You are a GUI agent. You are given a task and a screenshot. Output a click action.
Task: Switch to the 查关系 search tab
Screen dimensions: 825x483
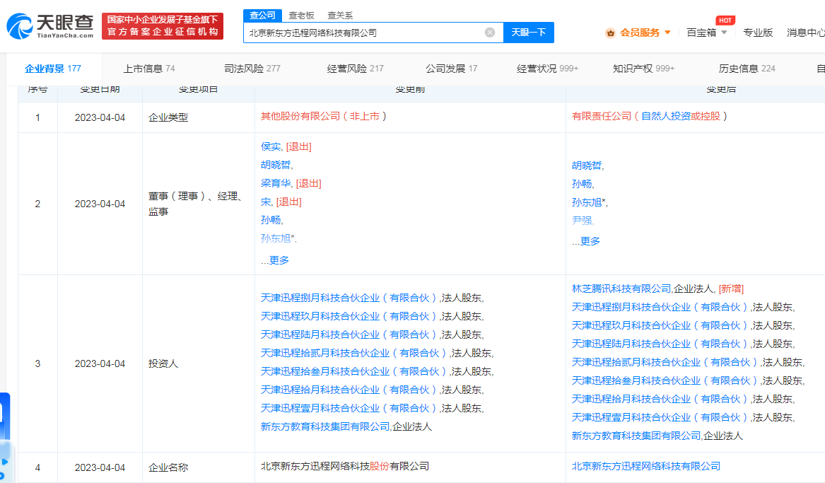coord(341,16)
